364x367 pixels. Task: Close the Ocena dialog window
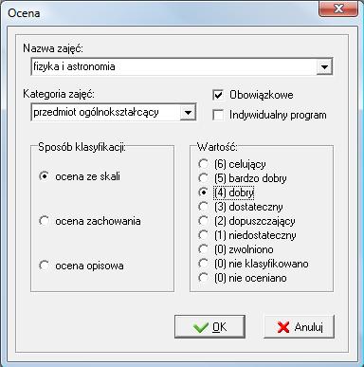[x=338, y=9]
